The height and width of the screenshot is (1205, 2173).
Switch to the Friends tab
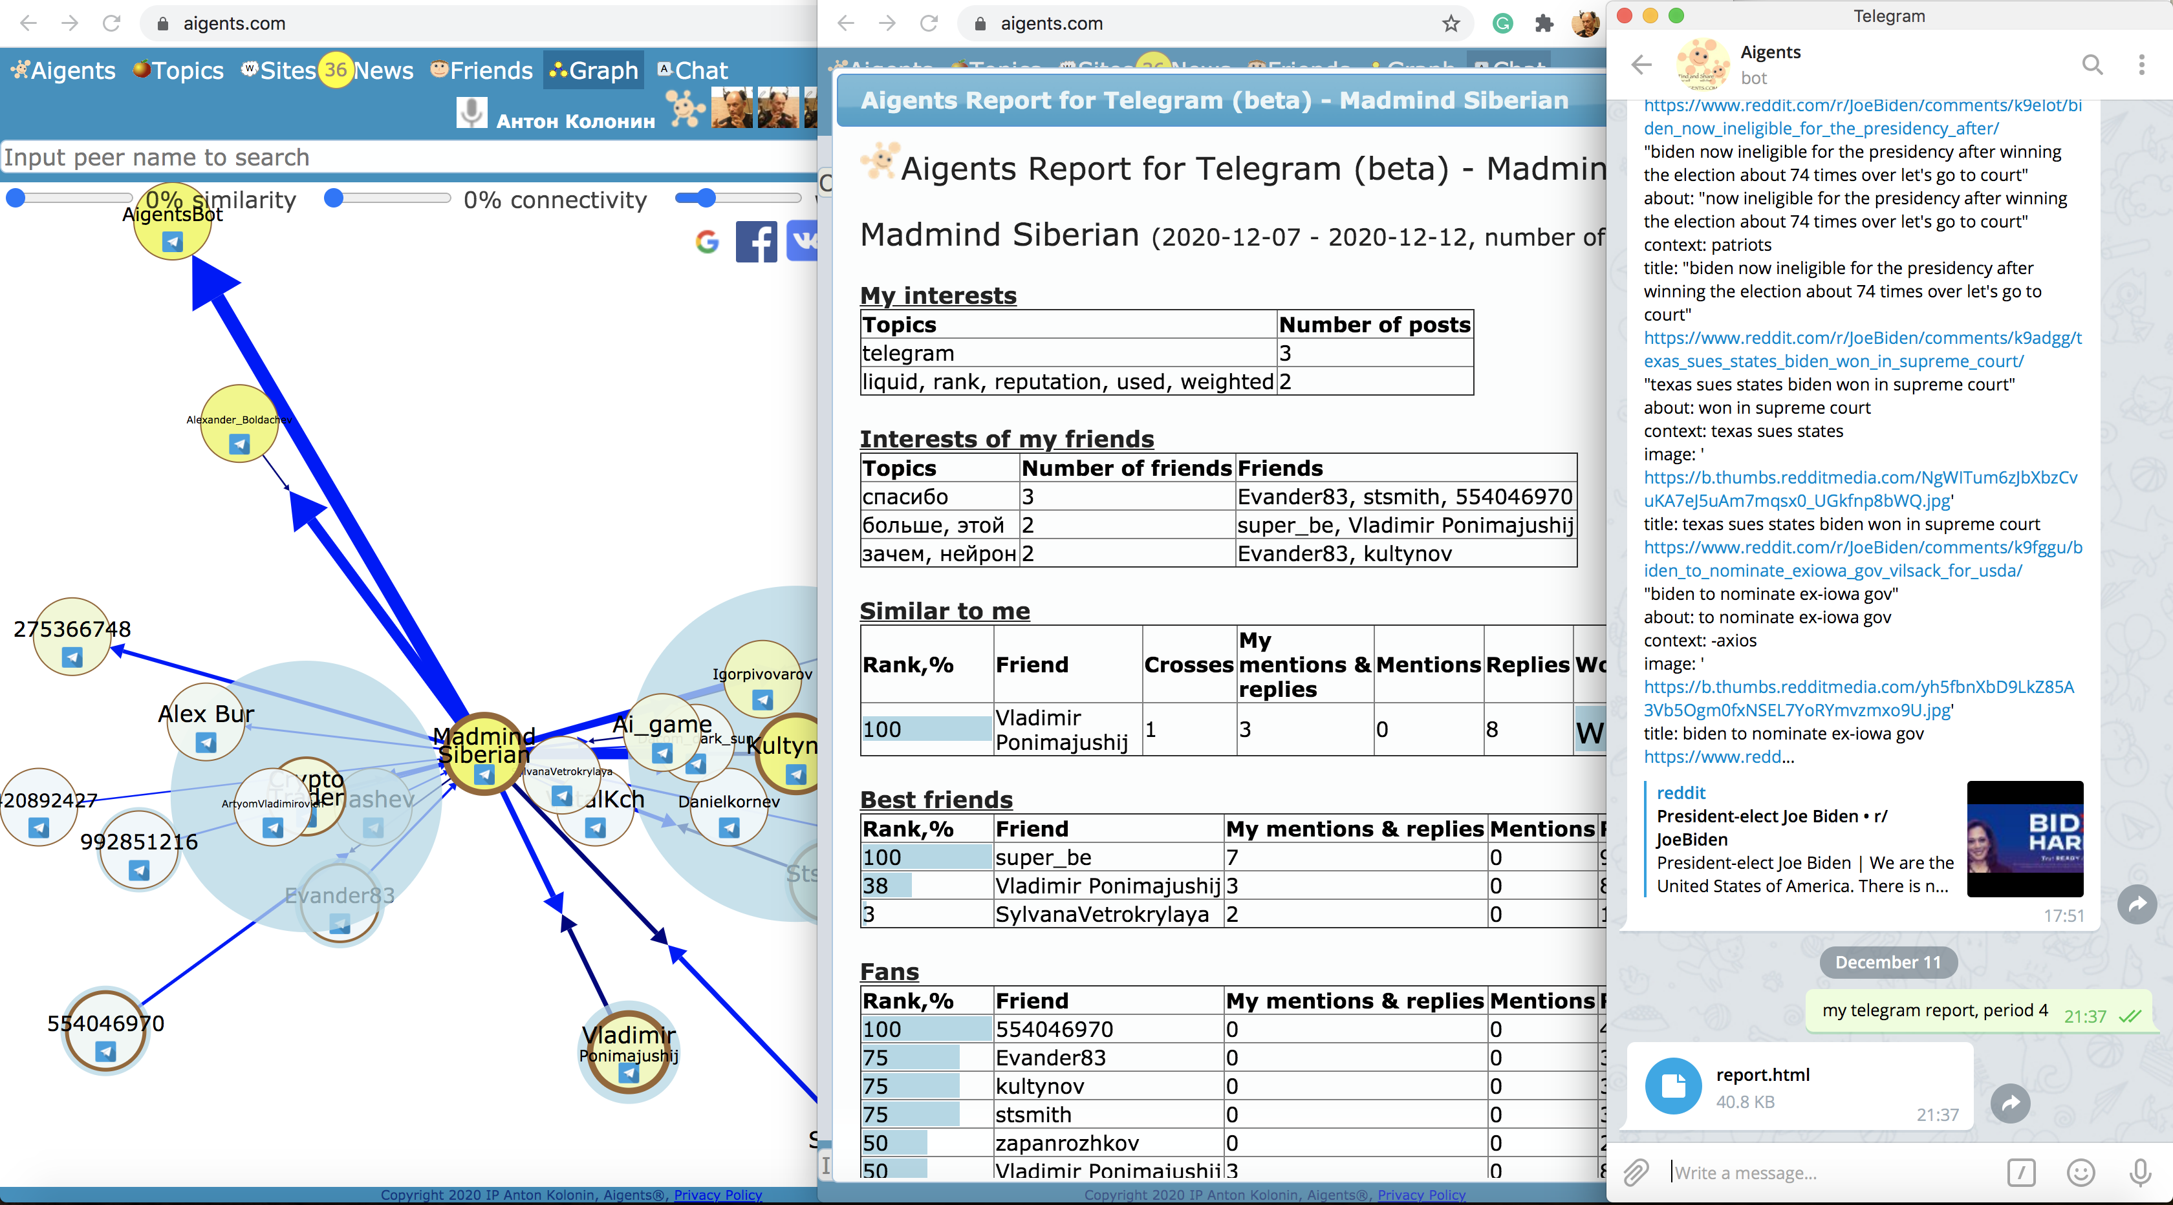point(482,71)
